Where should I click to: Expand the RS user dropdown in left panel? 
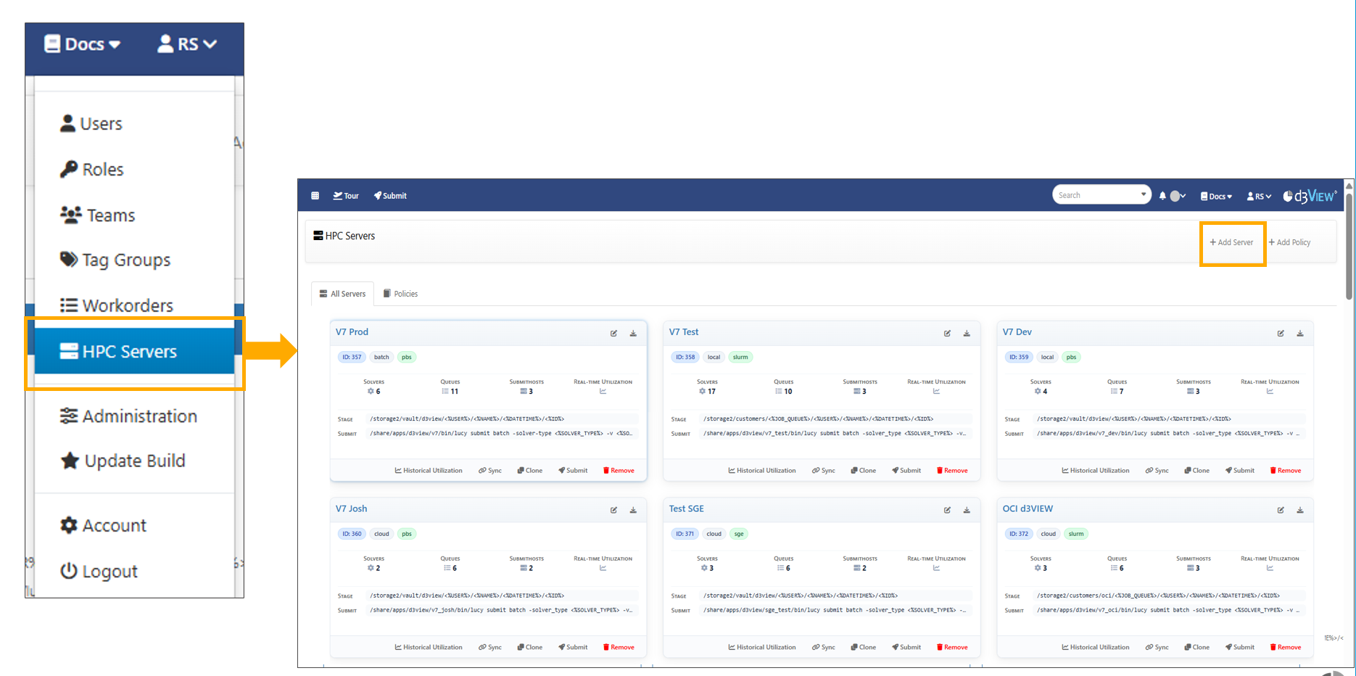tap(187, 44)
